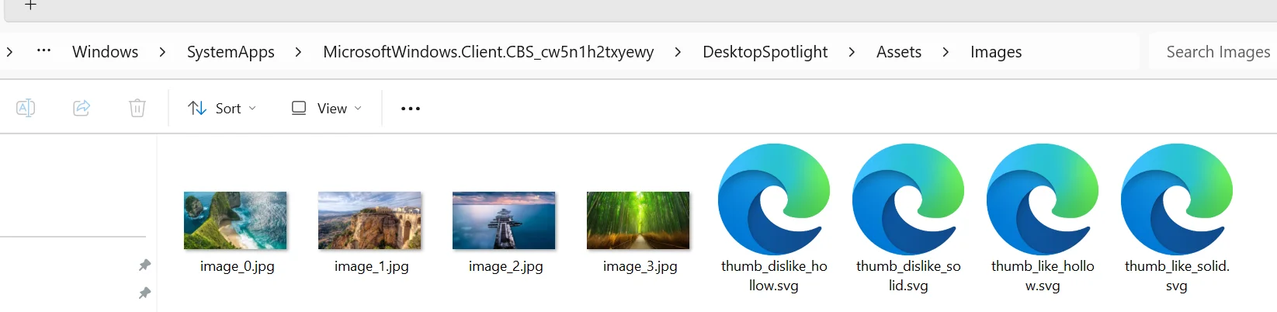Viewport: 1277px width, 312px height.
Task: Click the image_2.jpg file name
Action: coord(505,266)
